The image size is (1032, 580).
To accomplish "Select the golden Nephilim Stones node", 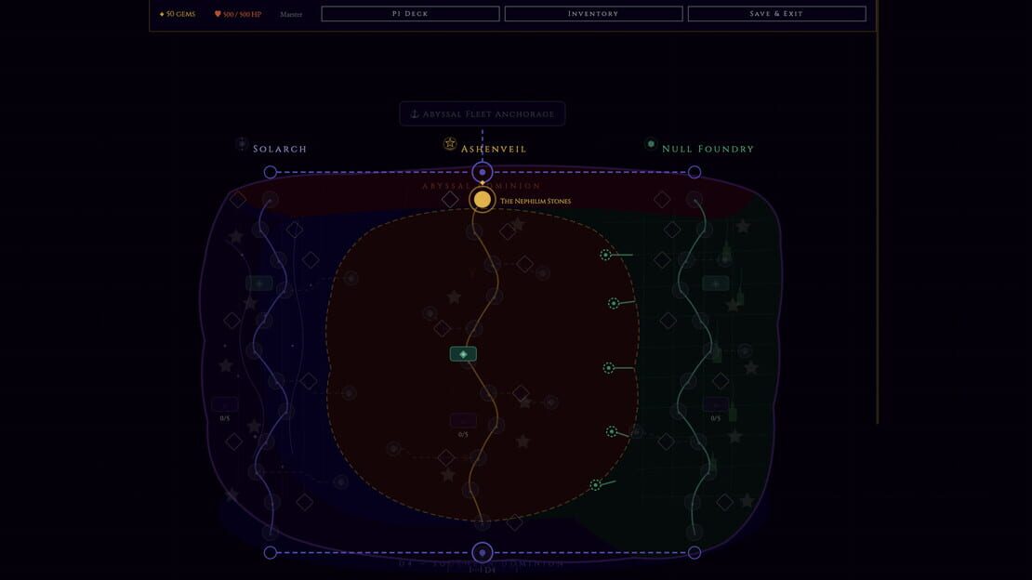I will pos(483,200).
